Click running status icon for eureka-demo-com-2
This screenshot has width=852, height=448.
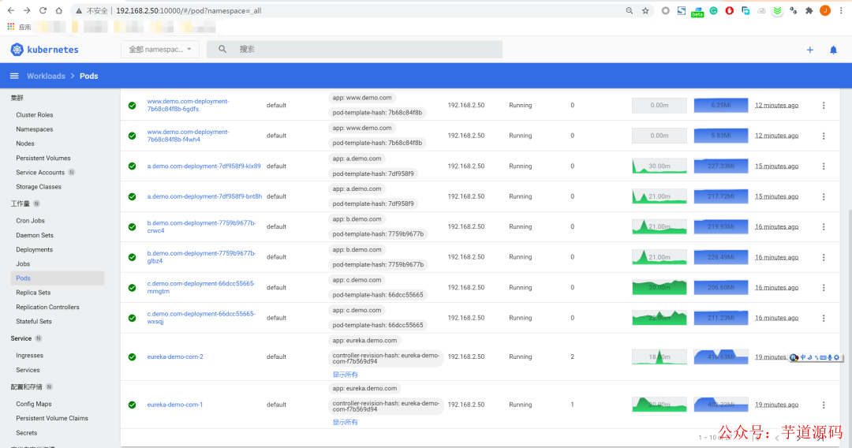132,357
